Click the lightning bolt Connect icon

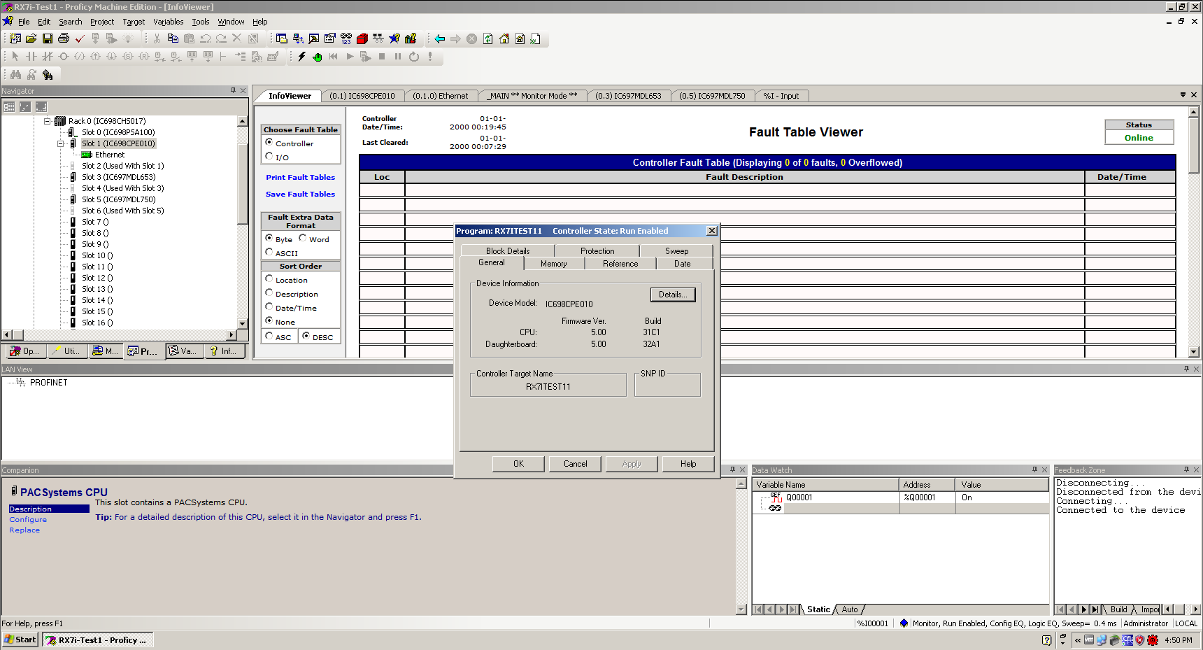(x=301, y=57)
